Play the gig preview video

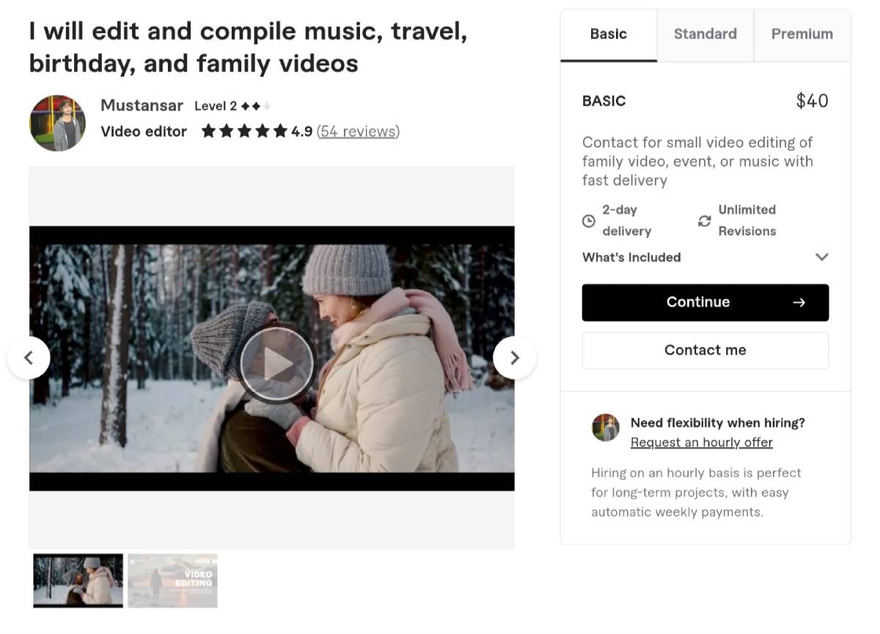point(276,364)
